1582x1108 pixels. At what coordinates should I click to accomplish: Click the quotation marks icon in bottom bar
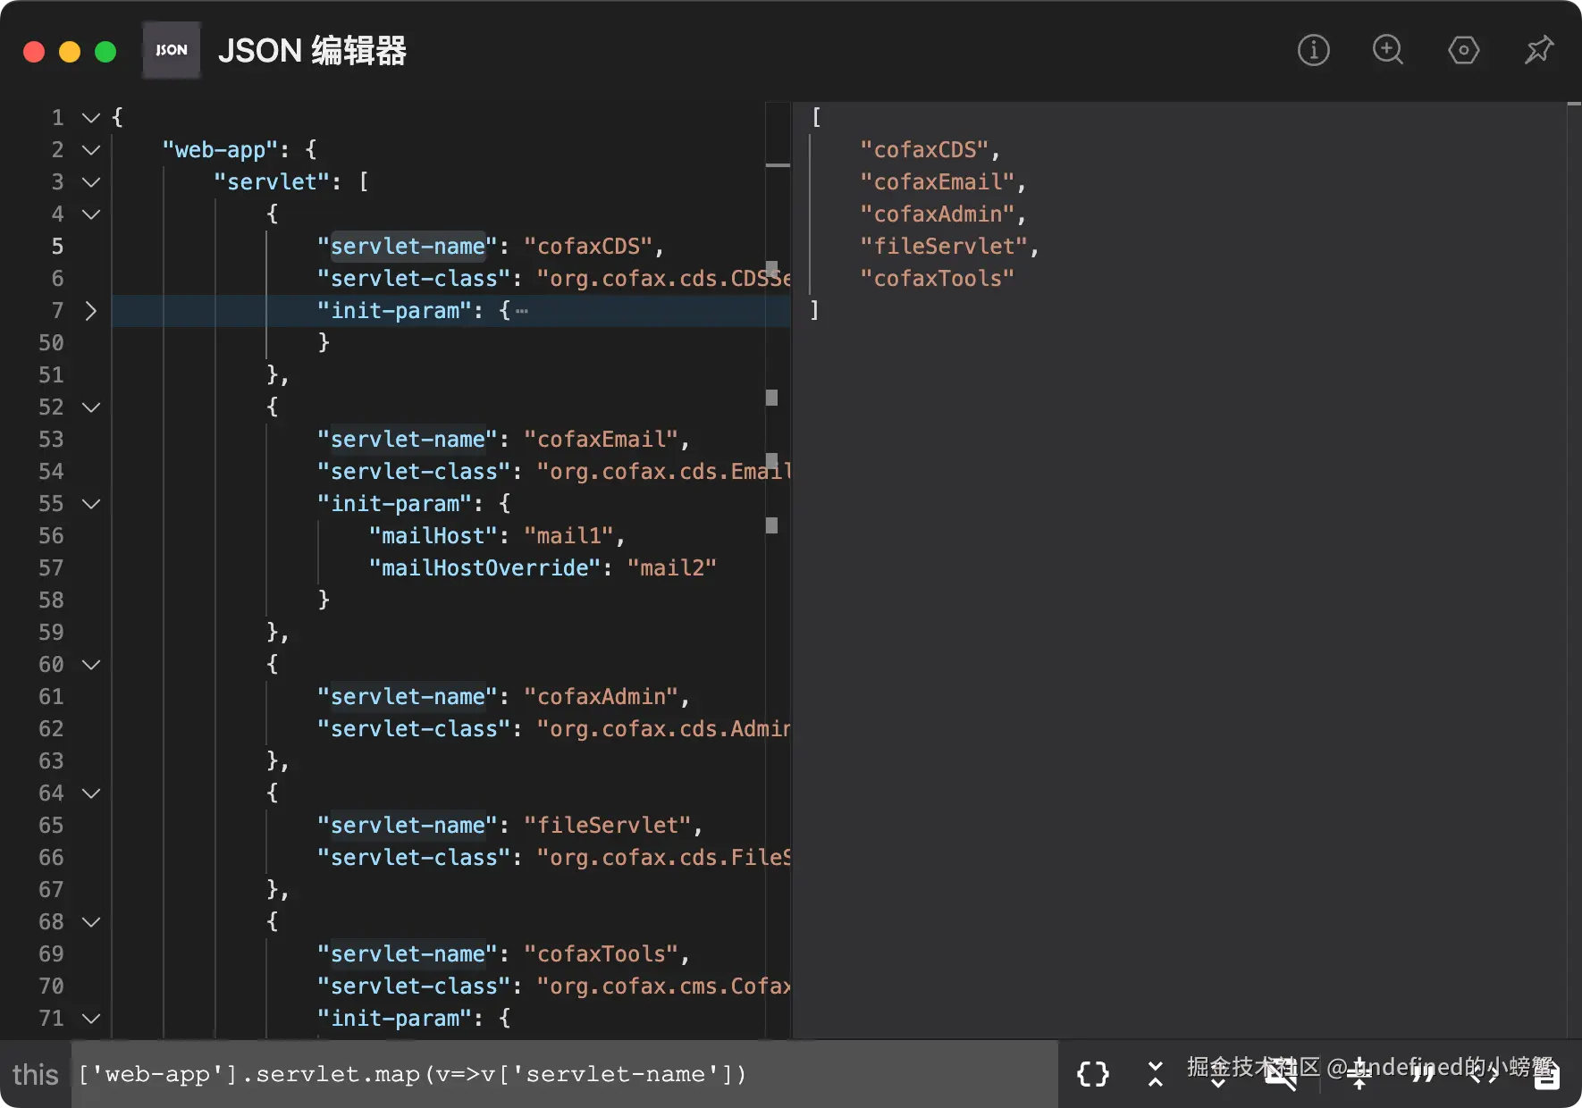[x=1422, y=1073]
